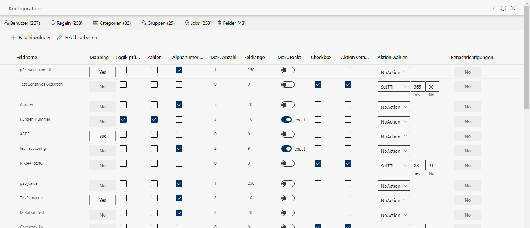Click the Mapping Yes button for ASDF
The width and height of the screenshot is (530, 228).
[103, 136]
